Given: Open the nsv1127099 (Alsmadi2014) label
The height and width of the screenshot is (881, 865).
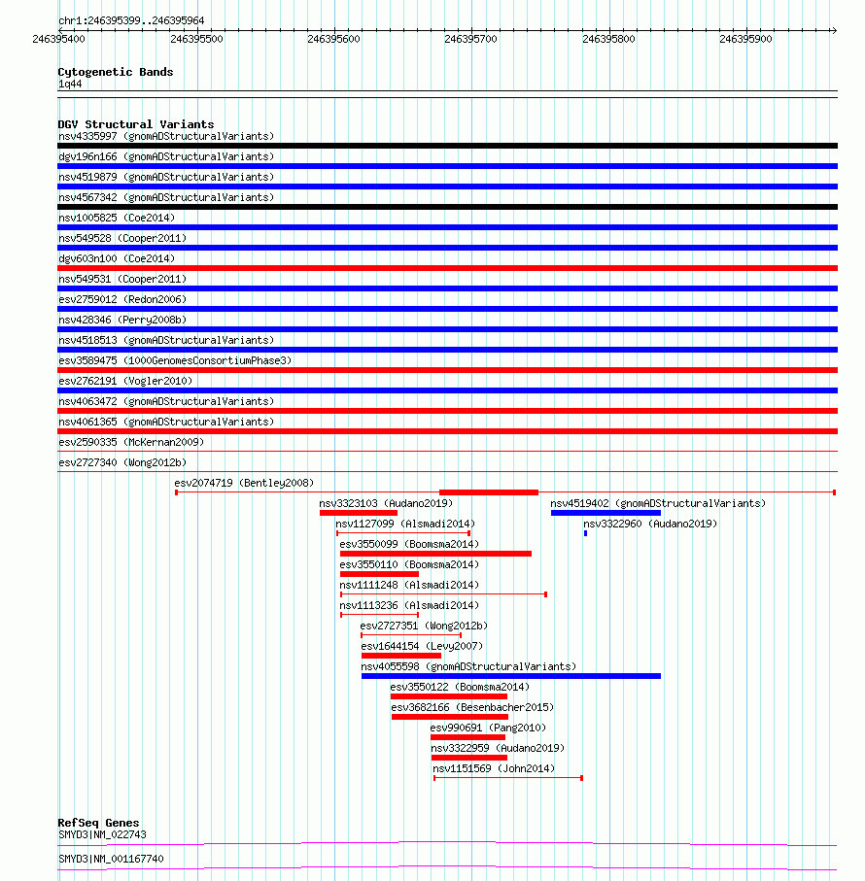Looking at the screenshot, I should pos(405,524).
